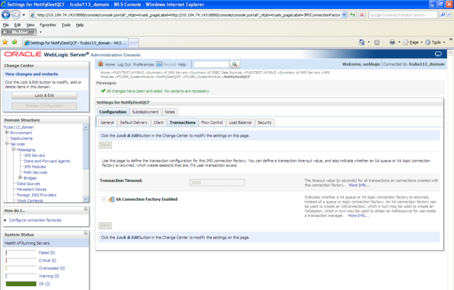Image resolution: width=454 pixels, height=290 pixels.
Task: Click the Add to Favorites star icon
Action: [15, 42]
